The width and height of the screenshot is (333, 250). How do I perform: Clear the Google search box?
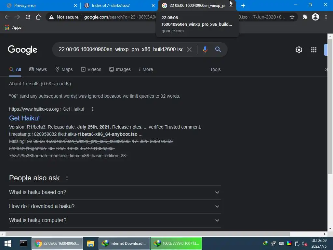coord(189,49)
